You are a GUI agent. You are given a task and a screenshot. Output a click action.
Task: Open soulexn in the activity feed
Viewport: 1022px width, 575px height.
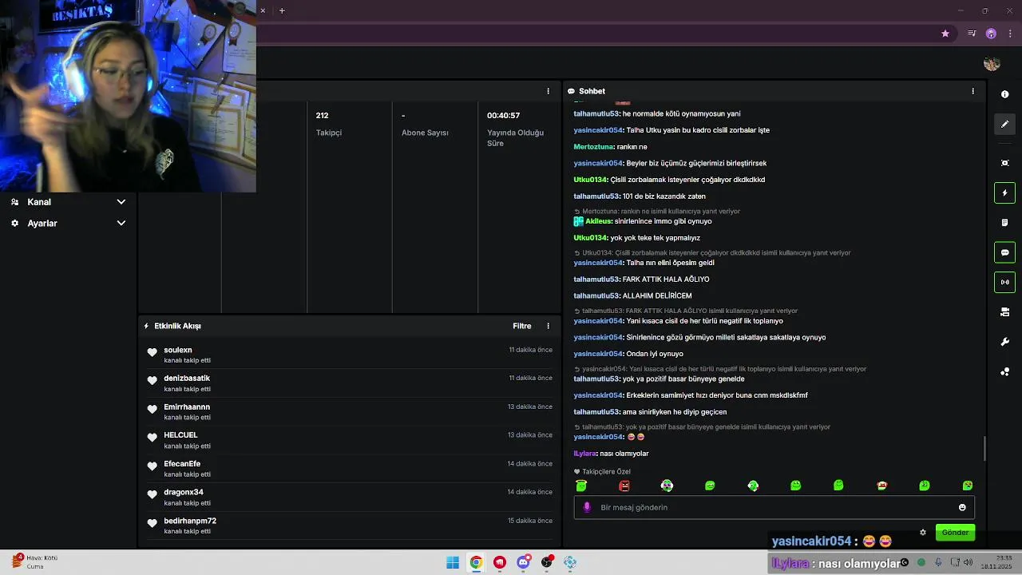point(178,350)
